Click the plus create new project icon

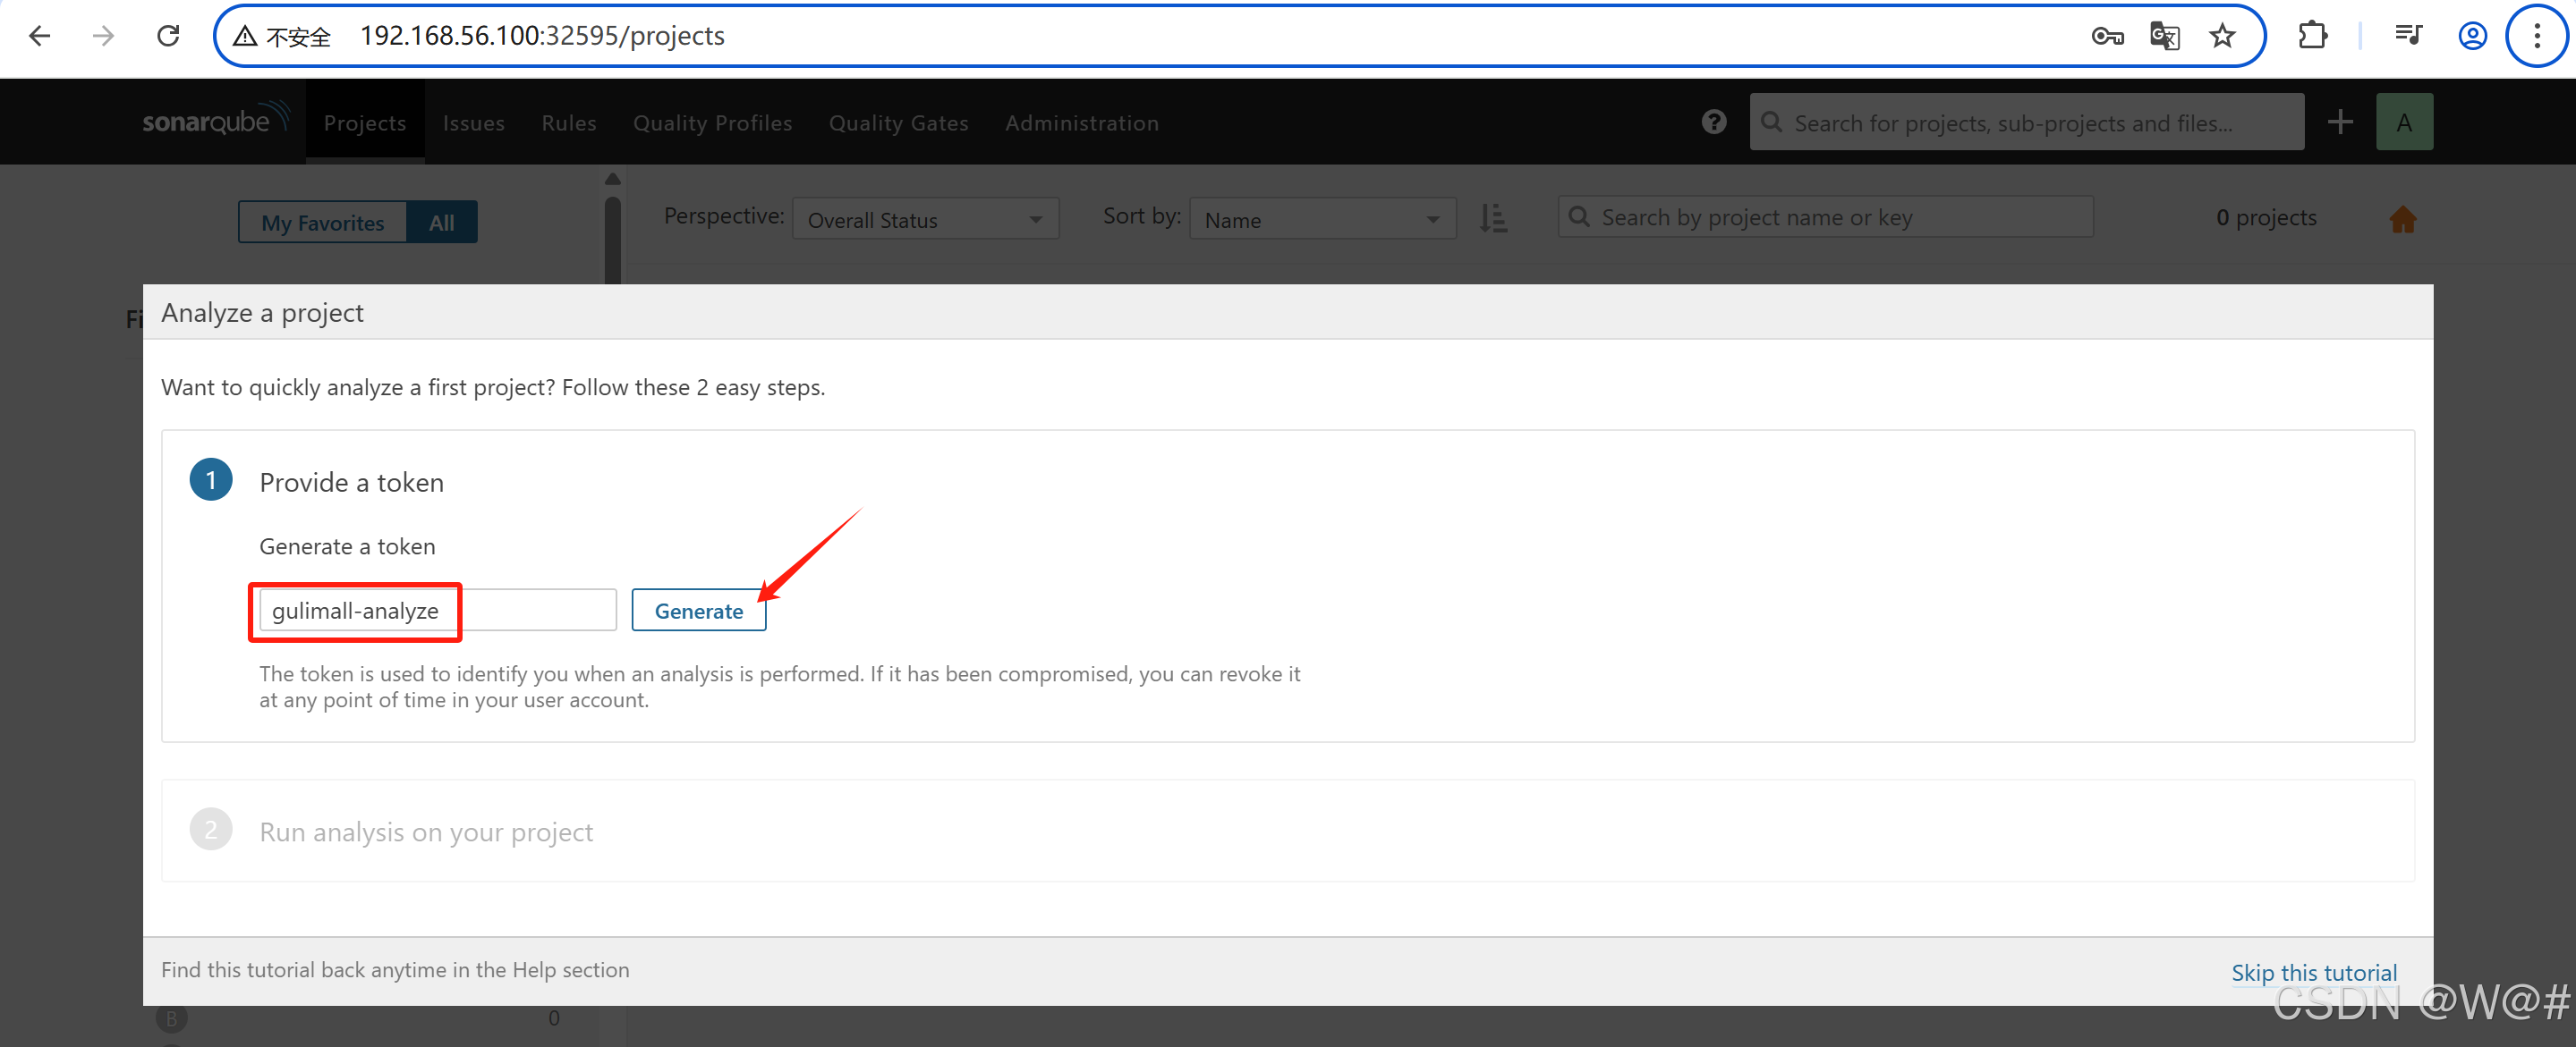[x=2340, y=122]
